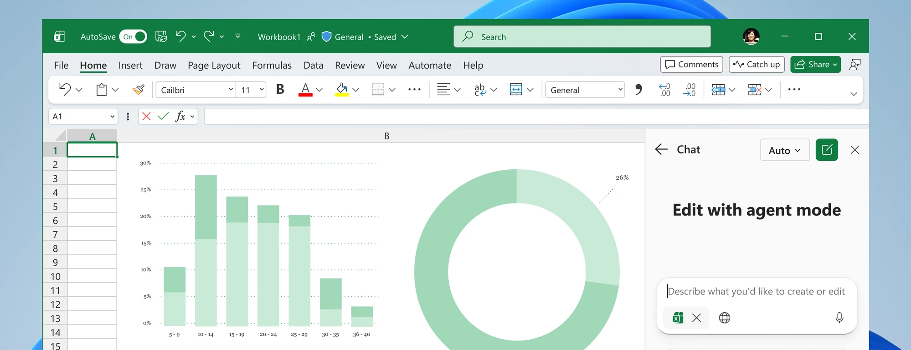Toggle Bold formatting

(x=280, y=89)
